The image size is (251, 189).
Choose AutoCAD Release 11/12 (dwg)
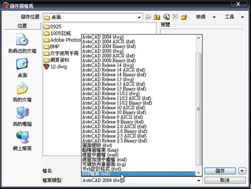[x=139, y=93]
